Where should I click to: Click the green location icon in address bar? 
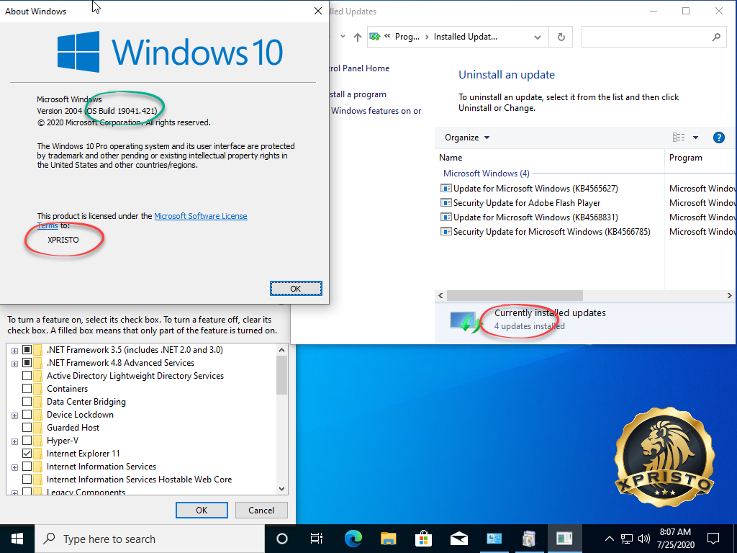click(374, 37)
